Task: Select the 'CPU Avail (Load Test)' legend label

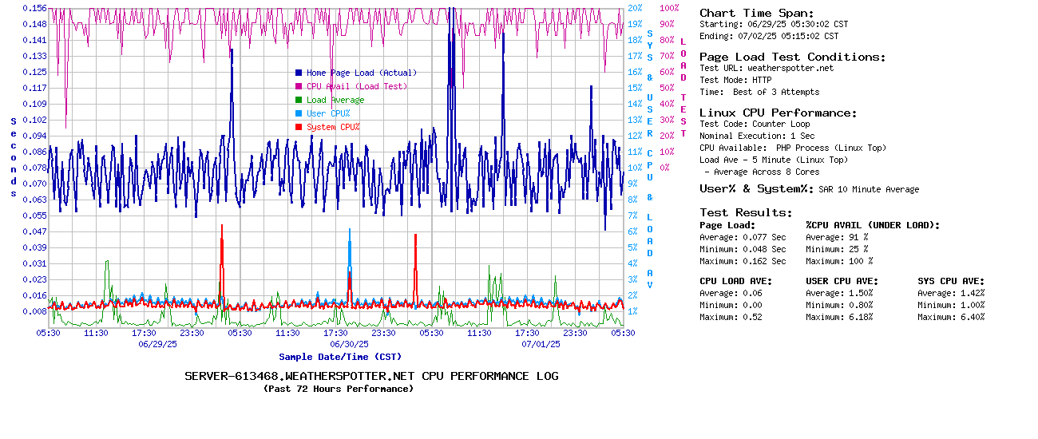Action: click(356, 86)
